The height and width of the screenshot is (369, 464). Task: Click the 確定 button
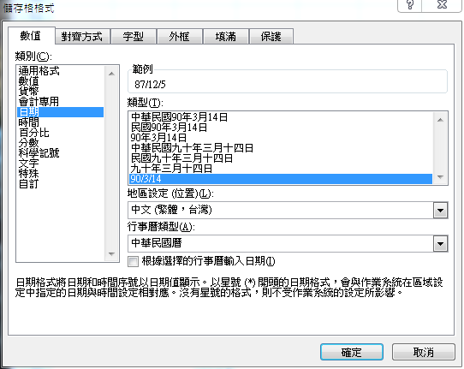[352, 352]
